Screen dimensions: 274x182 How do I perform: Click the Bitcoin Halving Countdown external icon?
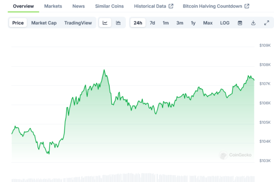pyautogui.click(x=247, y=6)
